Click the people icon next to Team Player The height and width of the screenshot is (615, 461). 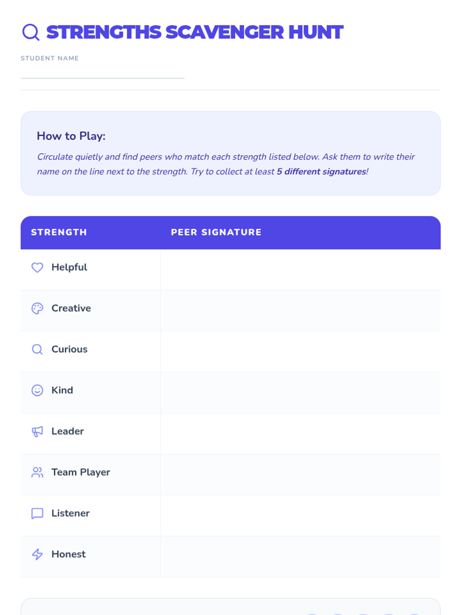(37, 472)
